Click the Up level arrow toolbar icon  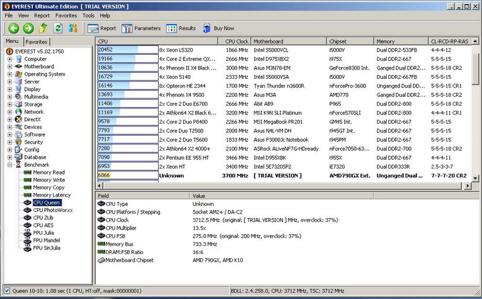43,28
